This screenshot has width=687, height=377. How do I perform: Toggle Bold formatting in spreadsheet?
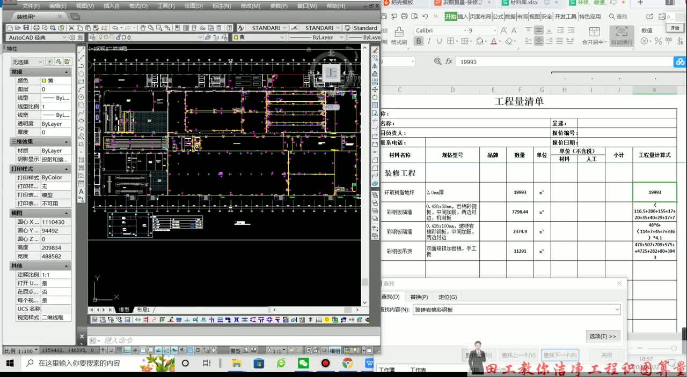pyautogui.click(x=419, y=41)
